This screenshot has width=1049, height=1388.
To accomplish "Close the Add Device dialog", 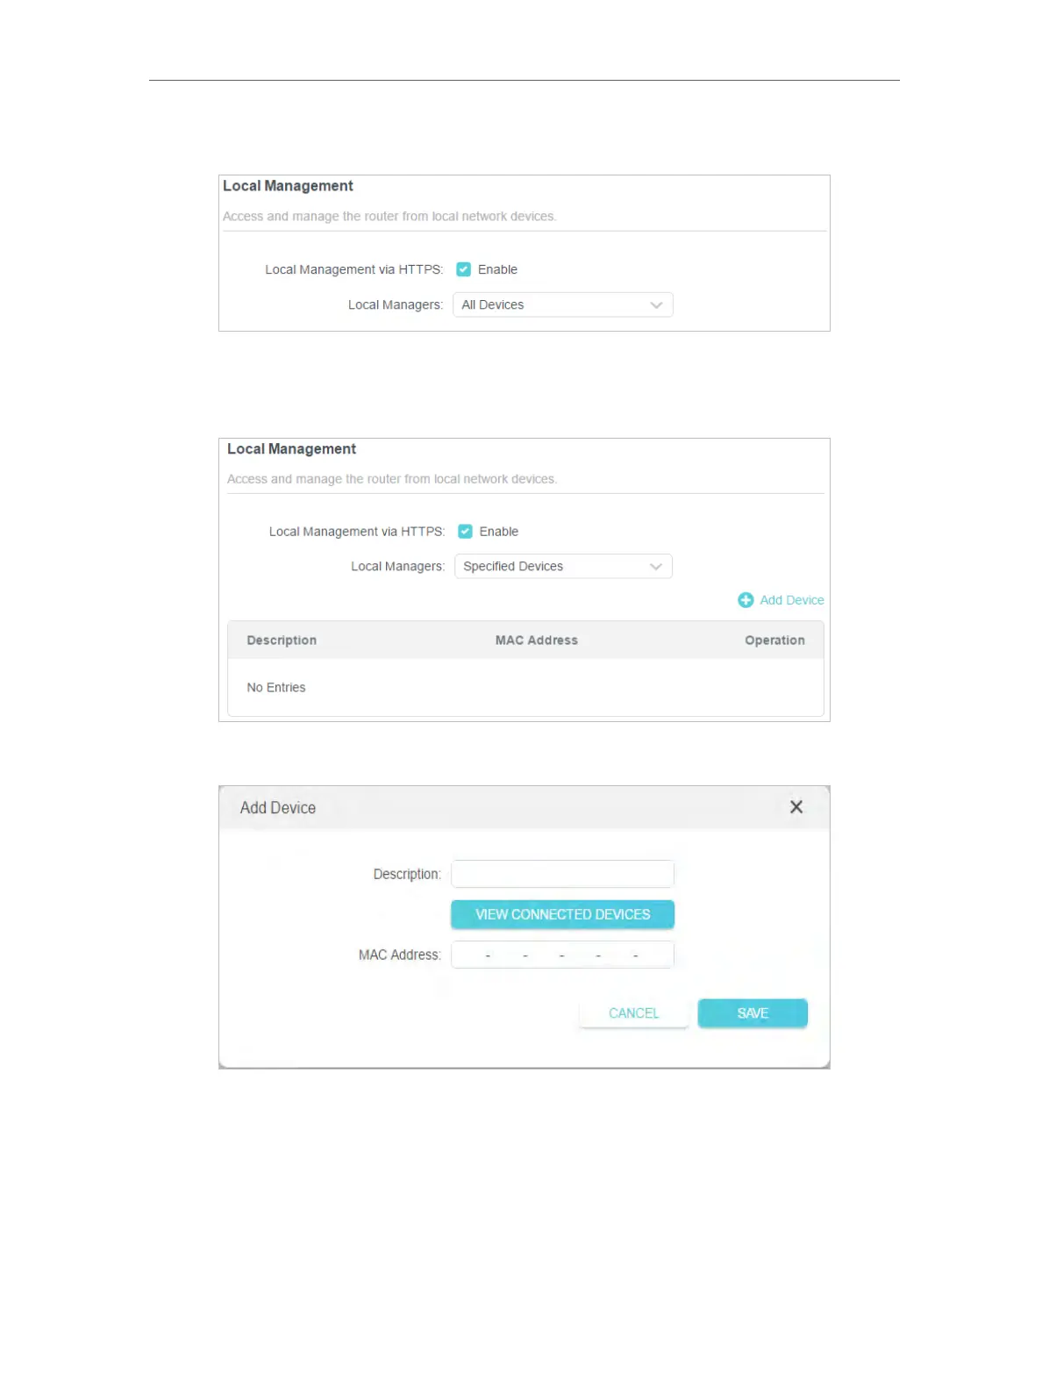I will 796,807.
